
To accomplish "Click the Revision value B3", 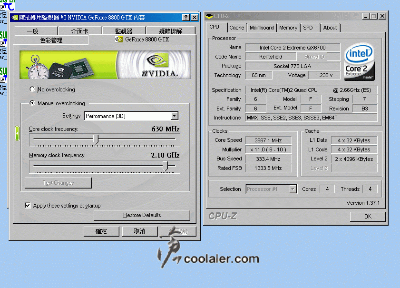I will tap(365, 109).
